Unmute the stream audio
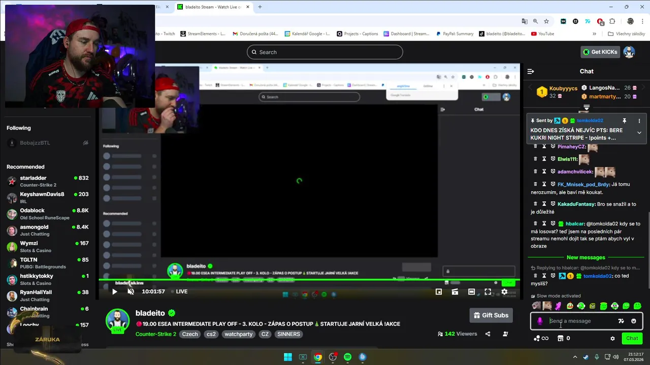The width and height of the screenshot is (650, 365). [131, 291]
